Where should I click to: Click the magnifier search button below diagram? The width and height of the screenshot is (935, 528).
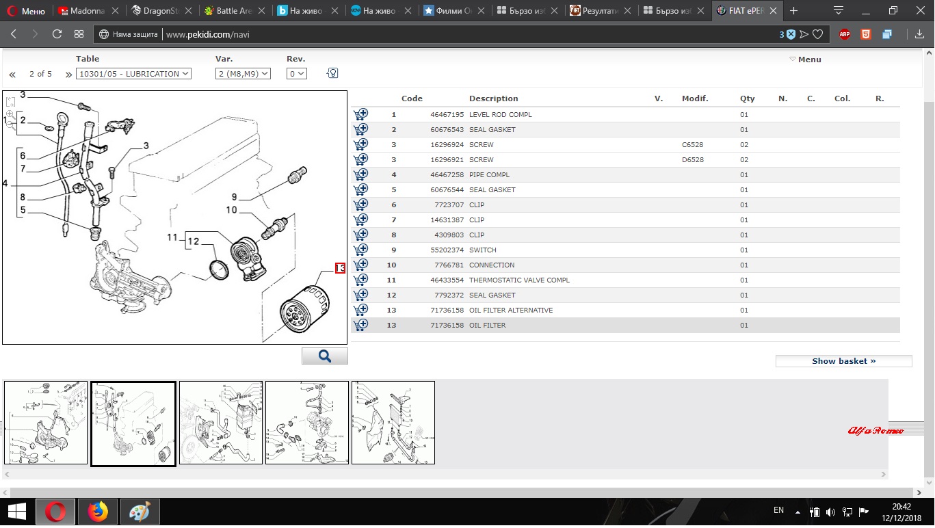(x=325, y=356)
